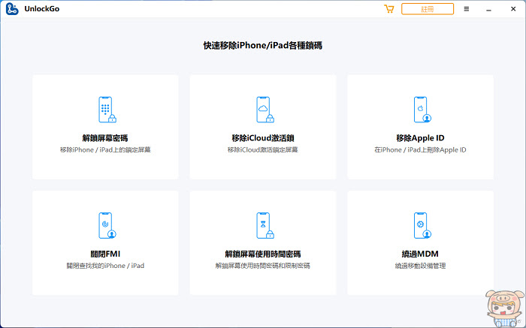
Task: Click the iCloud lock phone icon
Action: click(265, 110)
